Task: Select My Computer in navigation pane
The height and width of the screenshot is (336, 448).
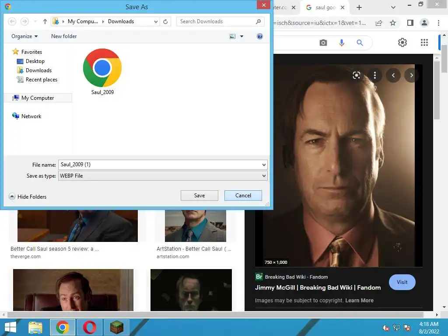Action: [x=38, y=98]
